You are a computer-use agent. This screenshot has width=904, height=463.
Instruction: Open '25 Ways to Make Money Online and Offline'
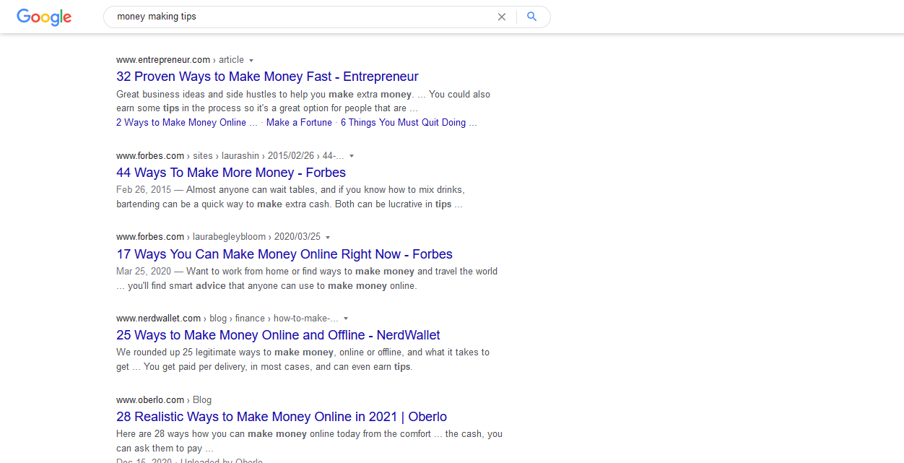(278, 335)
